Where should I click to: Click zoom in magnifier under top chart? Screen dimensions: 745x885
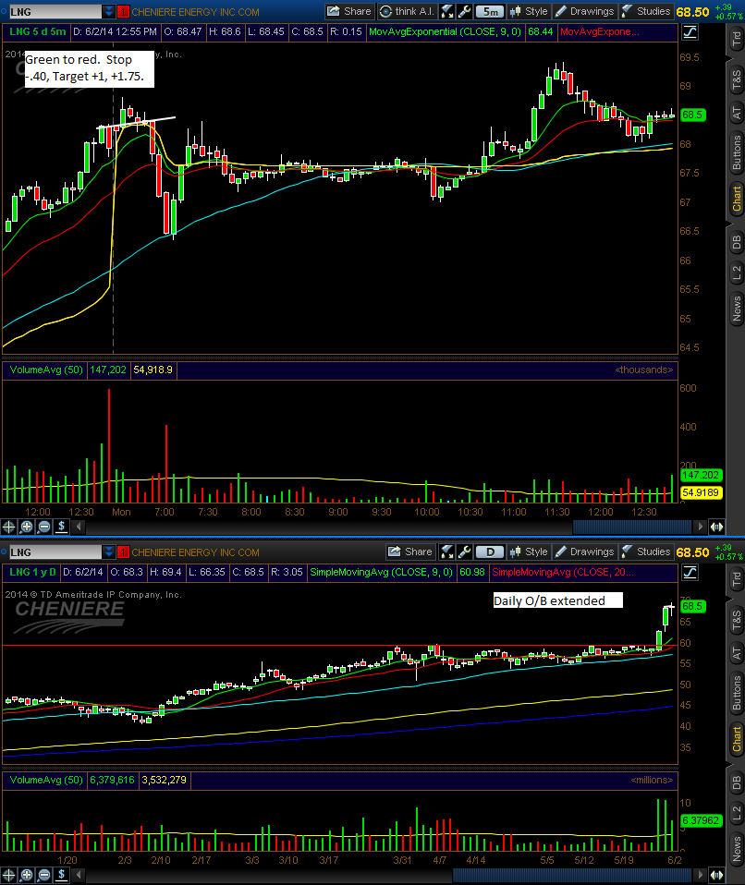tap(26, 527)
